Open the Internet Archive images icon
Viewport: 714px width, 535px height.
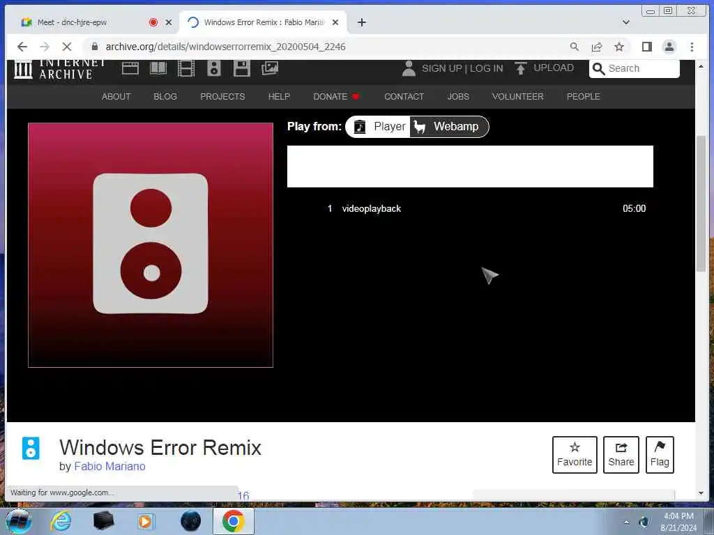pos(270,68)
